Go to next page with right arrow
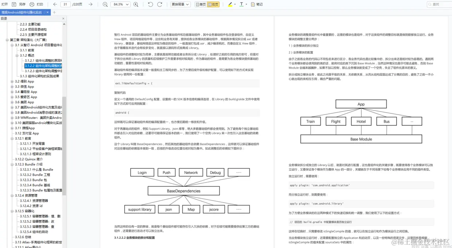The image size is (452, 248). [x=90, y=4]
